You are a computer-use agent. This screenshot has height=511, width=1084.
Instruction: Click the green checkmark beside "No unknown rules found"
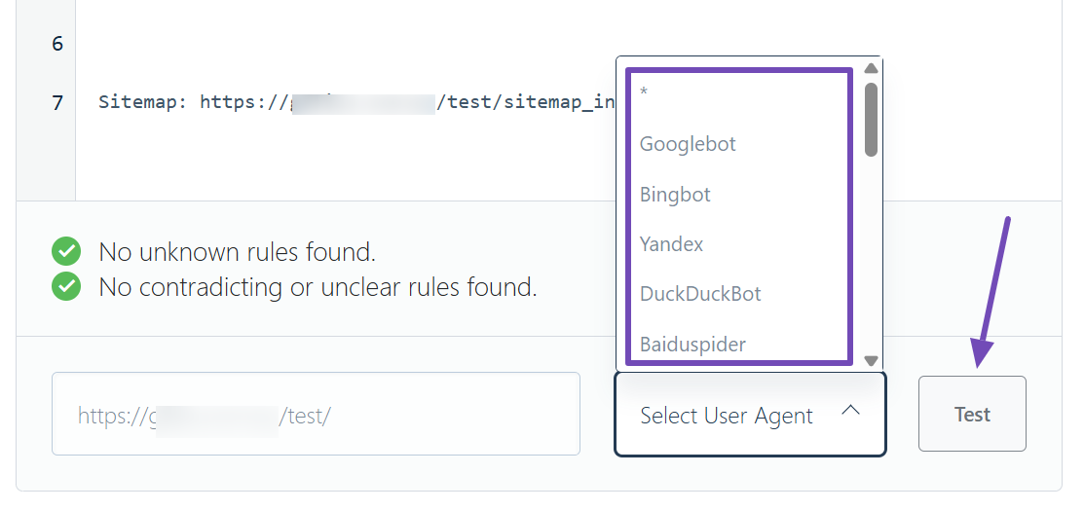tap(66, 253)
